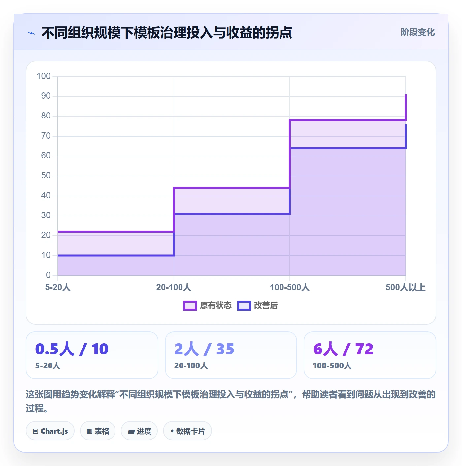Open the 2人 / 35 data card
Screen dimensions: 462x466
[231, 355]
